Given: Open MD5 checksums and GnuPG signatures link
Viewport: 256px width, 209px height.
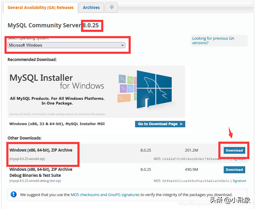Looking at the screenshot, I should [x=105, y=195].
